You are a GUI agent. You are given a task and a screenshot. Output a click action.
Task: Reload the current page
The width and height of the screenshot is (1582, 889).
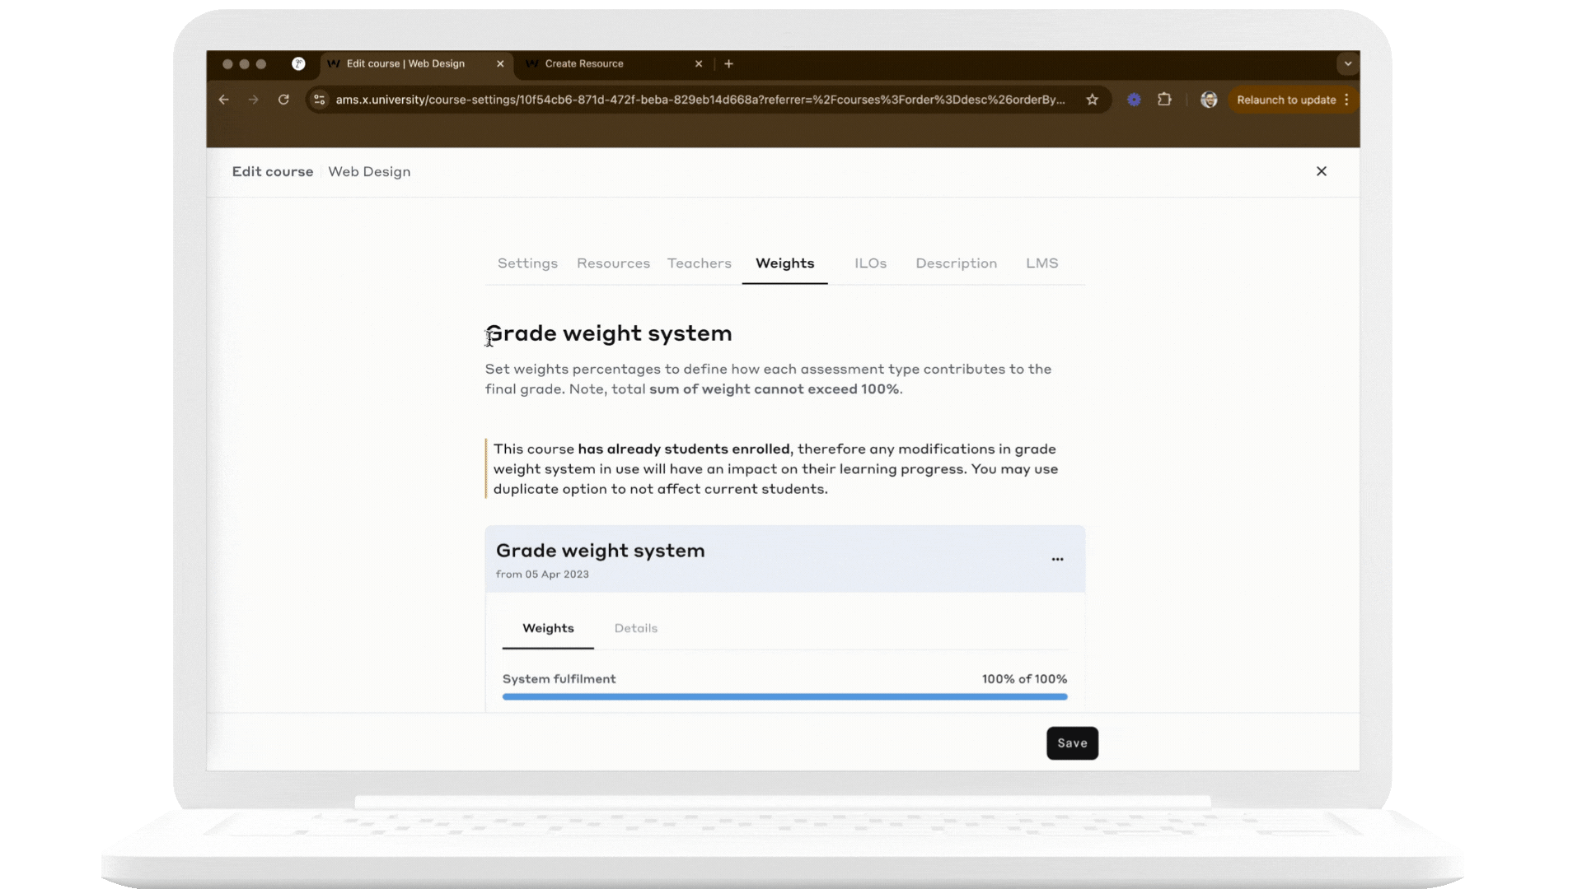[x=284, y=100]
